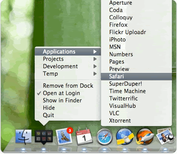Launch Flickr Uploadr from the submenu
The height and width of the screenshot is (154, 177).
(x=136, y=32)
